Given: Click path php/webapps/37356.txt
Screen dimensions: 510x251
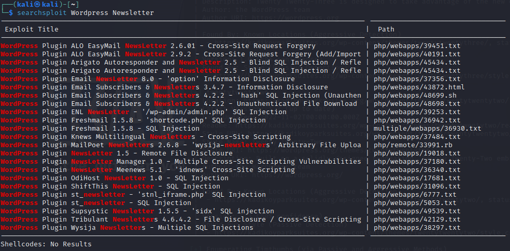Looking at the screenshot, I should 417,79.
